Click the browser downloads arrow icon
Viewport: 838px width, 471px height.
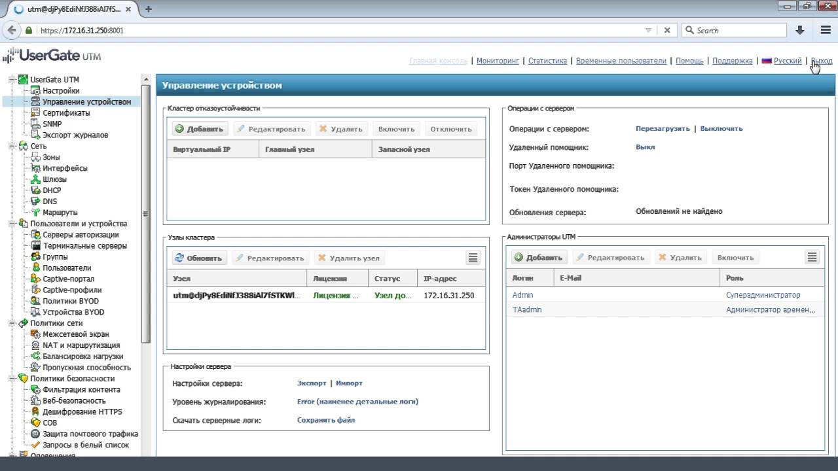tap(799, 30)
